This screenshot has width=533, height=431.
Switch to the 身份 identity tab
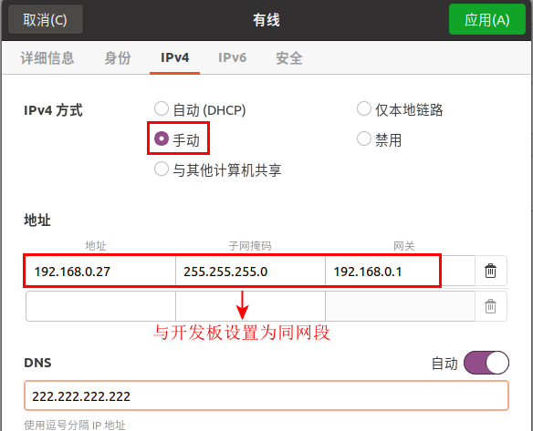pyautogui.click(x=117, y=57)
